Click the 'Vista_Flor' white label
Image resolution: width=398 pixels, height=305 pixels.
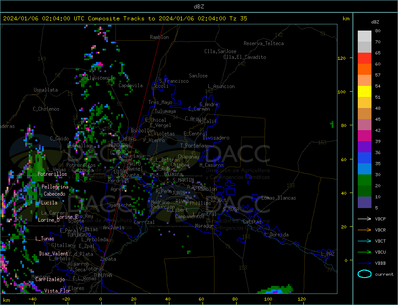point(57,291)
